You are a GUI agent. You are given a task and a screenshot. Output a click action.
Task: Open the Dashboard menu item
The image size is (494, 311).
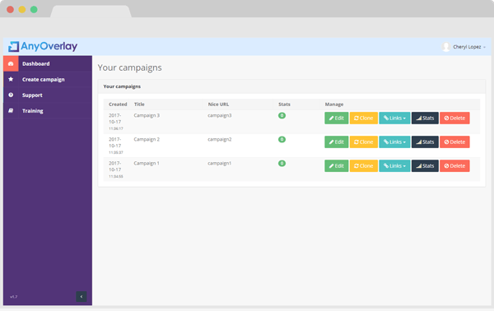48,63
